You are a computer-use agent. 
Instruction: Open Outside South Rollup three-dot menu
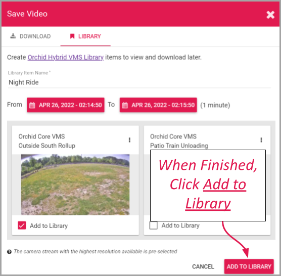coord(129,140)
